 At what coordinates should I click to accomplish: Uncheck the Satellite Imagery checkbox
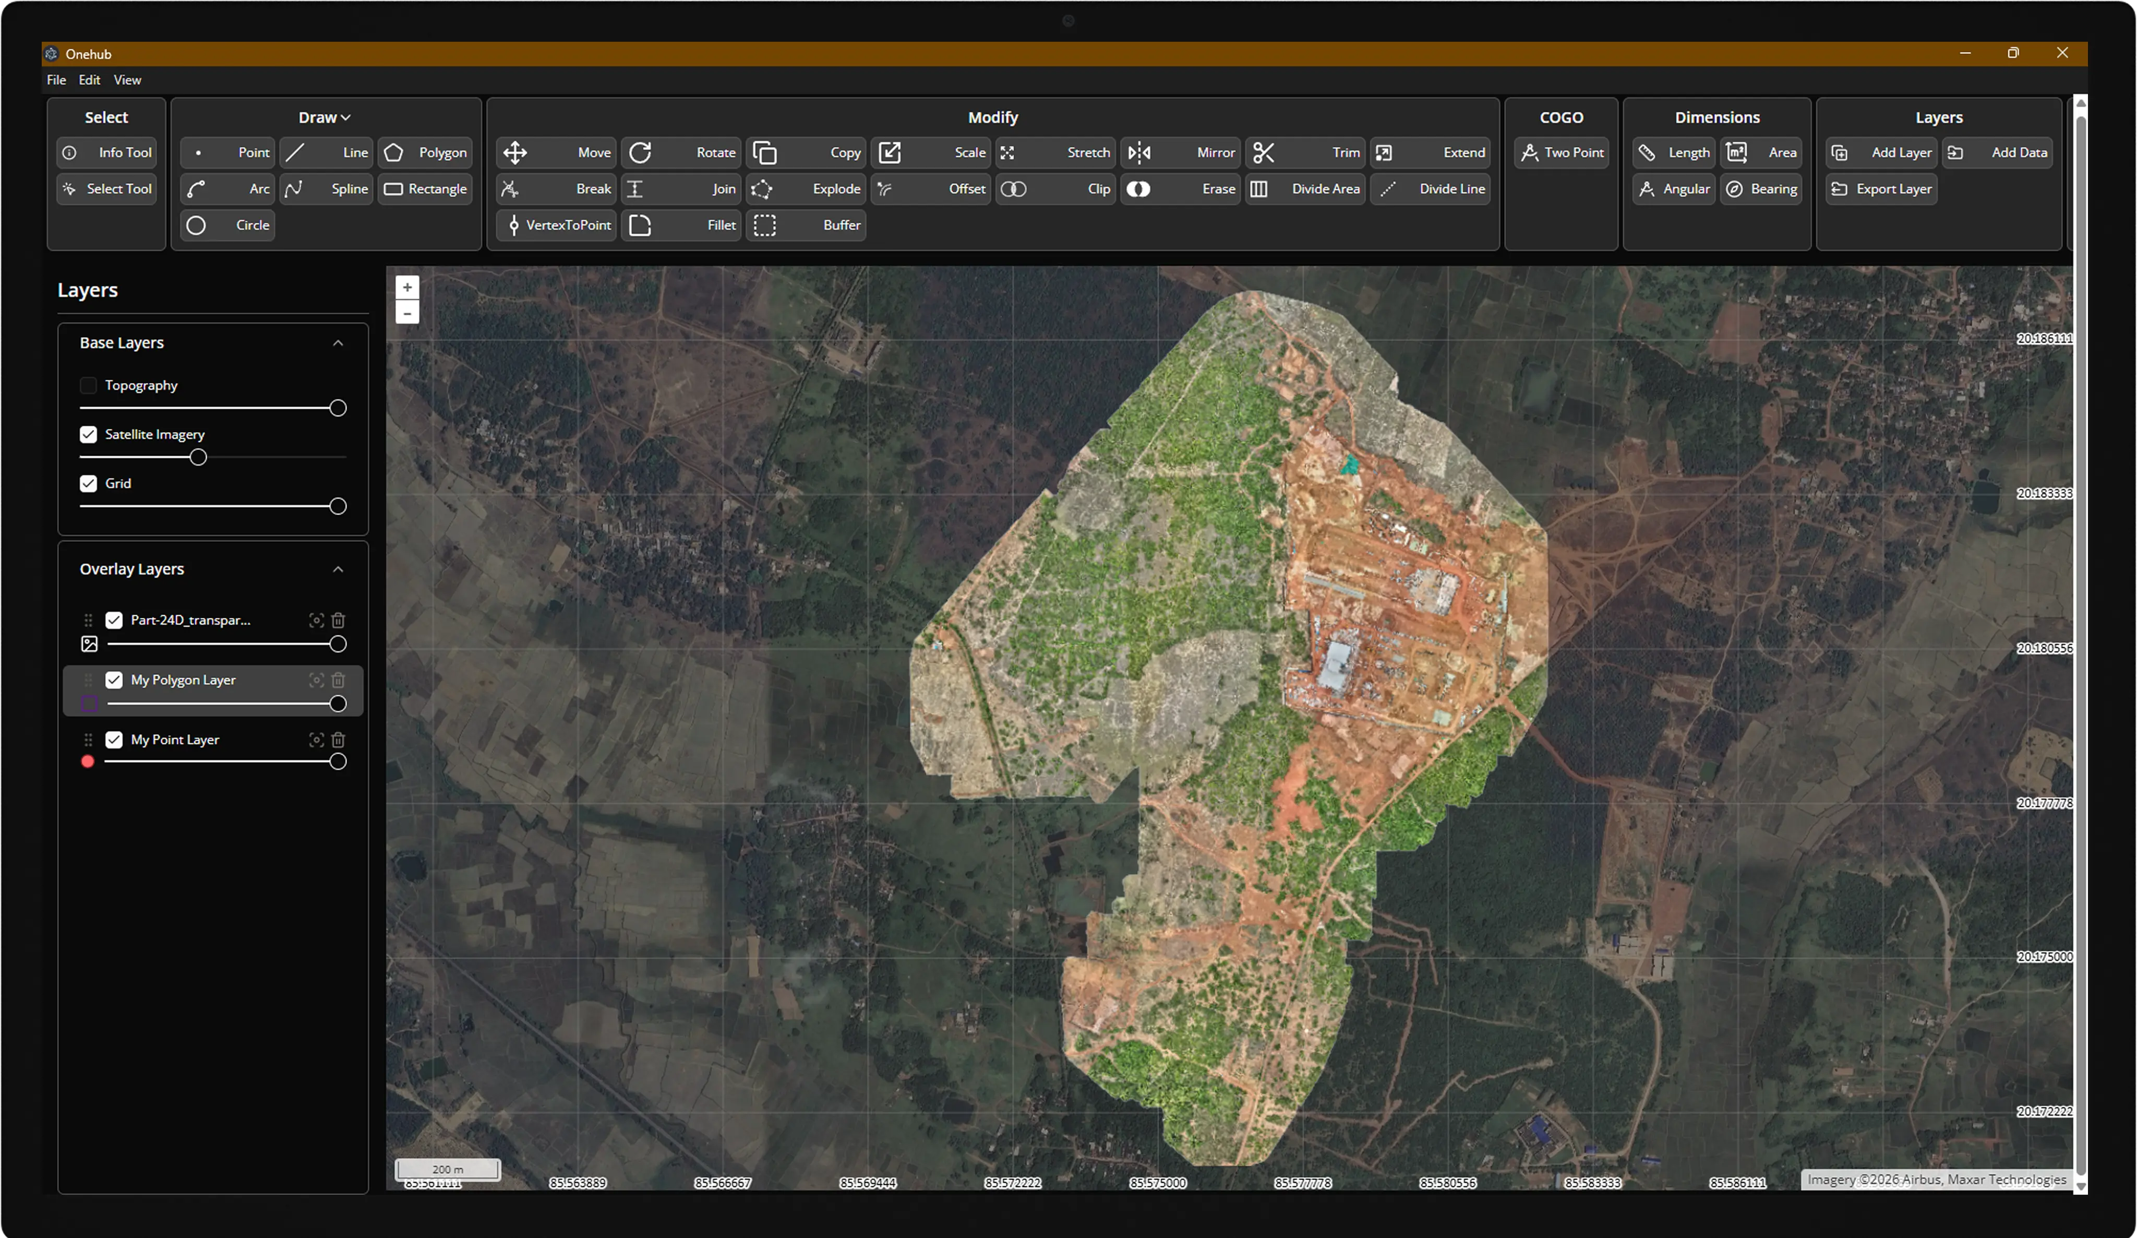(x=88, y=434)
